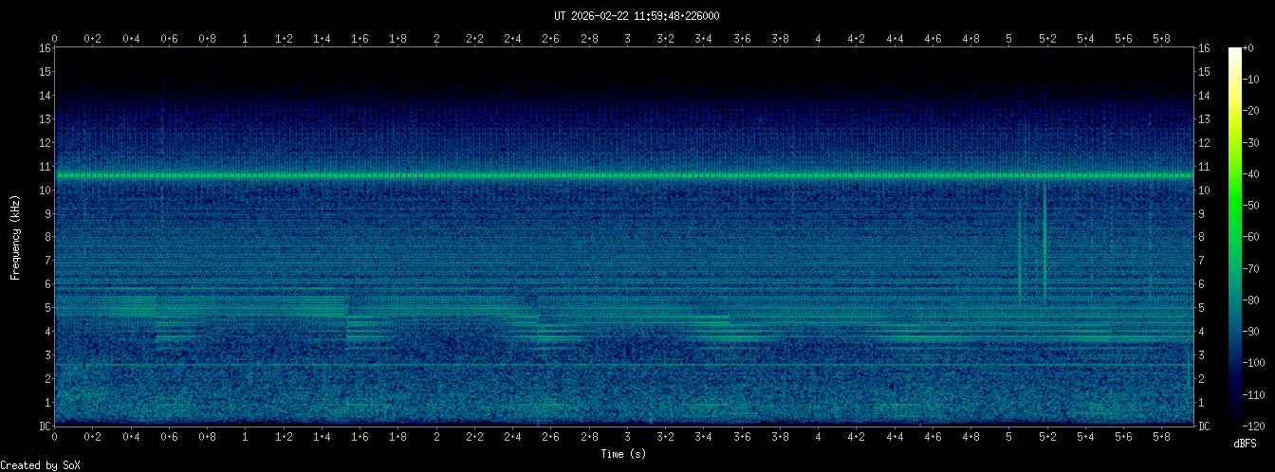Click the tall vertical spike near 5.2 seconds
This screenshot has height=472, width=1275.
click(1044, 242)
